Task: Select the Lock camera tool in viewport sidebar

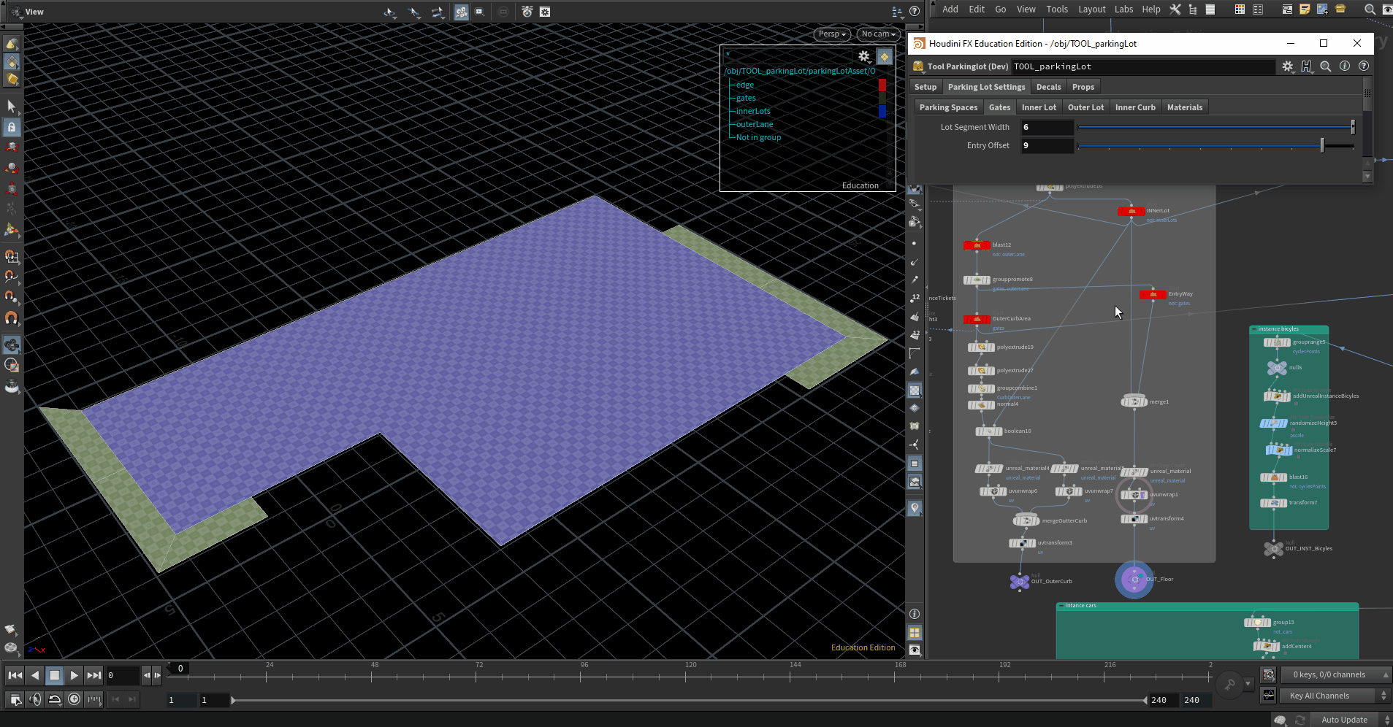Action: pyautogui.click(x=12, y=127)
